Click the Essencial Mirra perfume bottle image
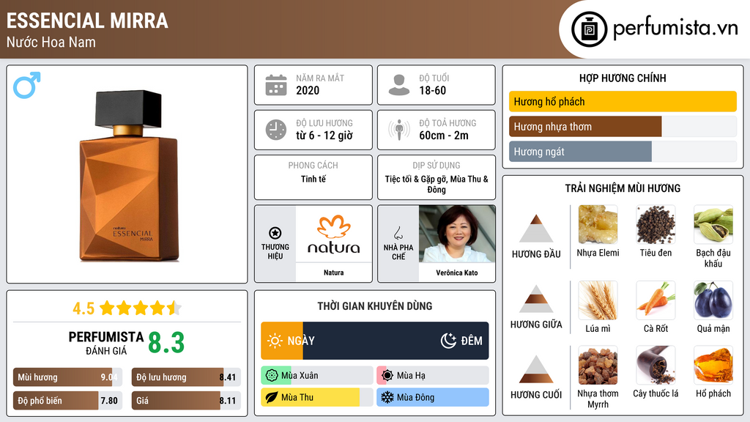The height and width of the screenshot is (422, 750). (129, 176)
